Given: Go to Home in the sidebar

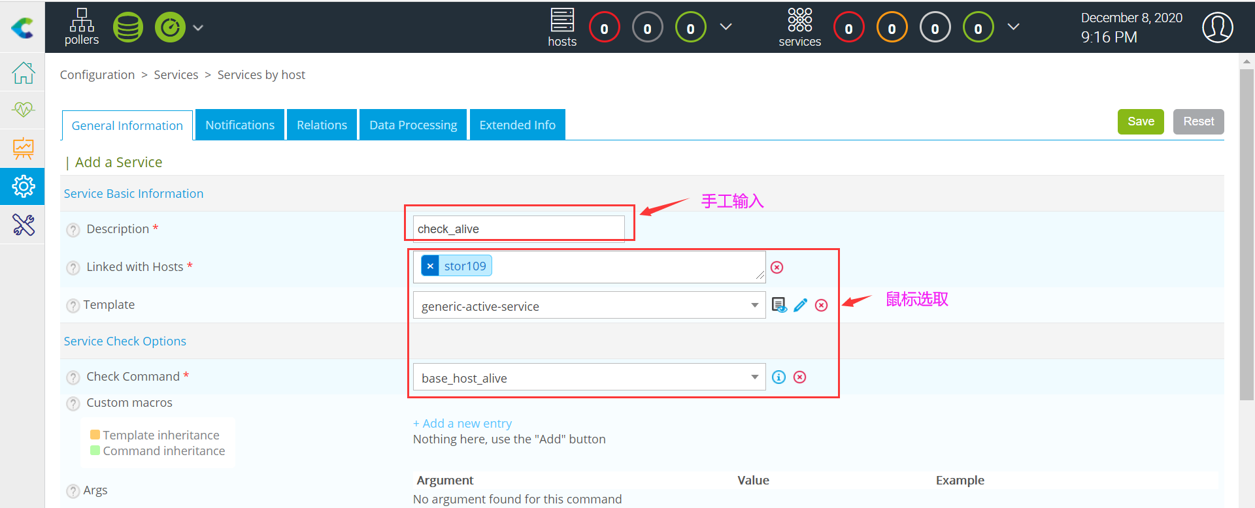Looking at the screenshot, I should coord(23,72).
